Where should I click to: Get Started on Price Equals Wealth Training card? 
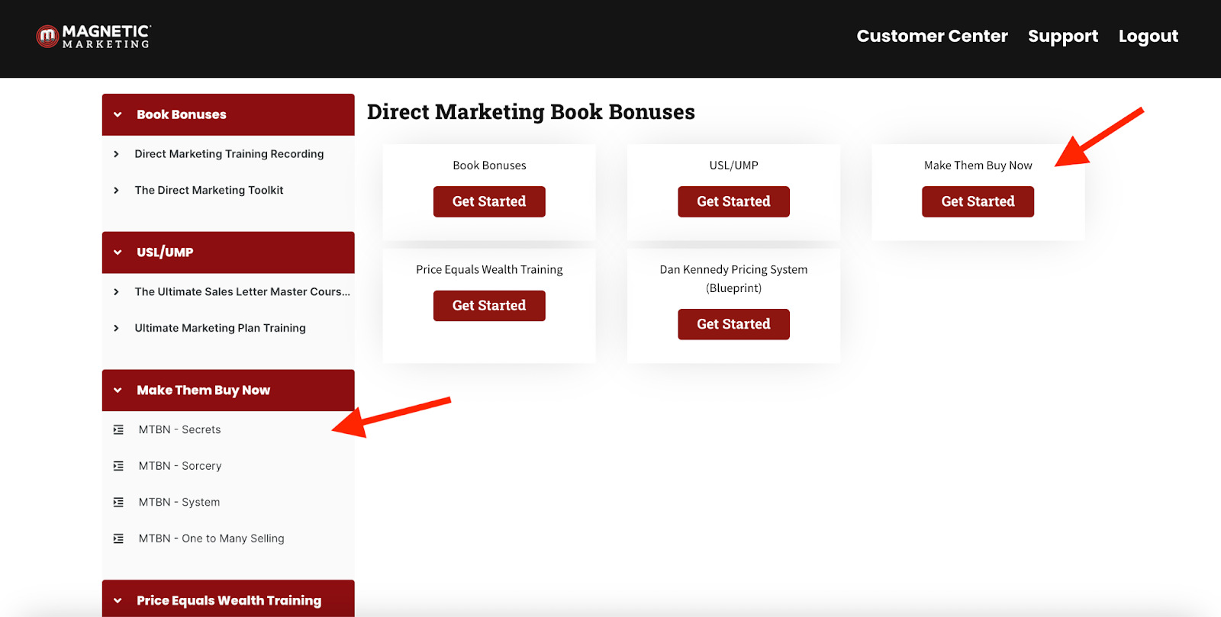click(489, 306)
